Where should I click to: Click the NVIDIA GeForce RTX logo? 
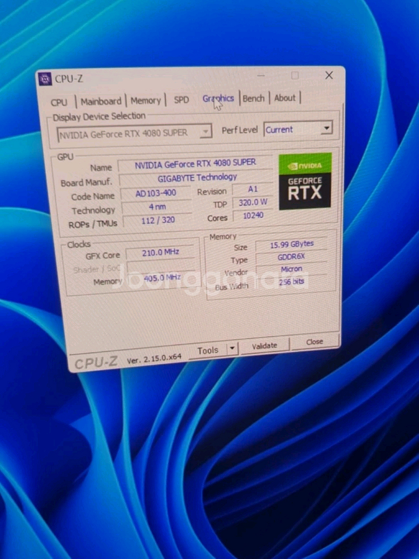[x=305, y=181]
